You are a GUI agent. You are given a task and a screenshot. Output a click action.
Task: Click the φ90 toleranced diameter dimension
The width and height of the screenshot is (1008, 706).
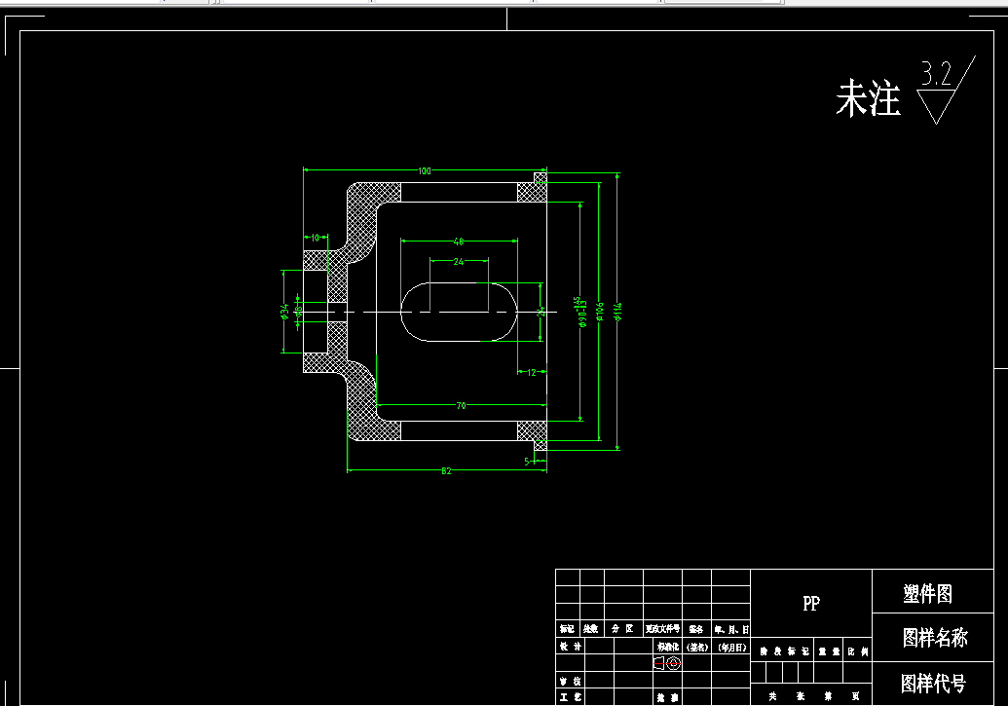tap(581, 312)
